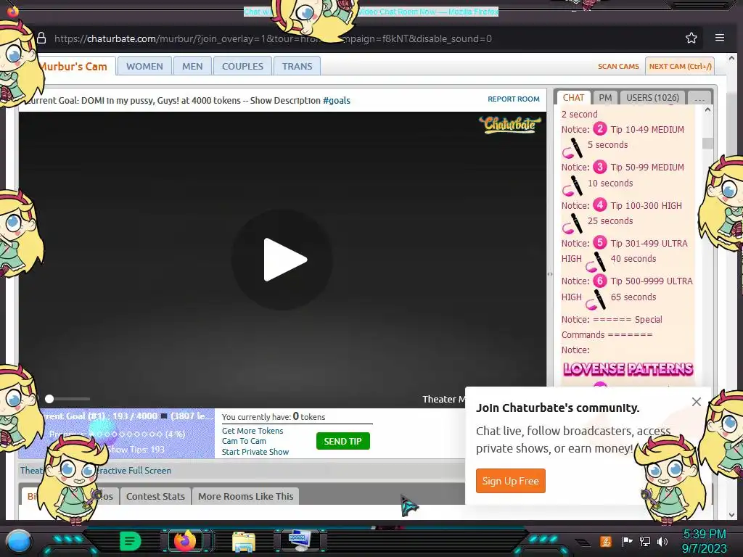The width and height of the screenshot is (743, 557).
Task: Click the page scroll down arrow
Action: point(731,514)
